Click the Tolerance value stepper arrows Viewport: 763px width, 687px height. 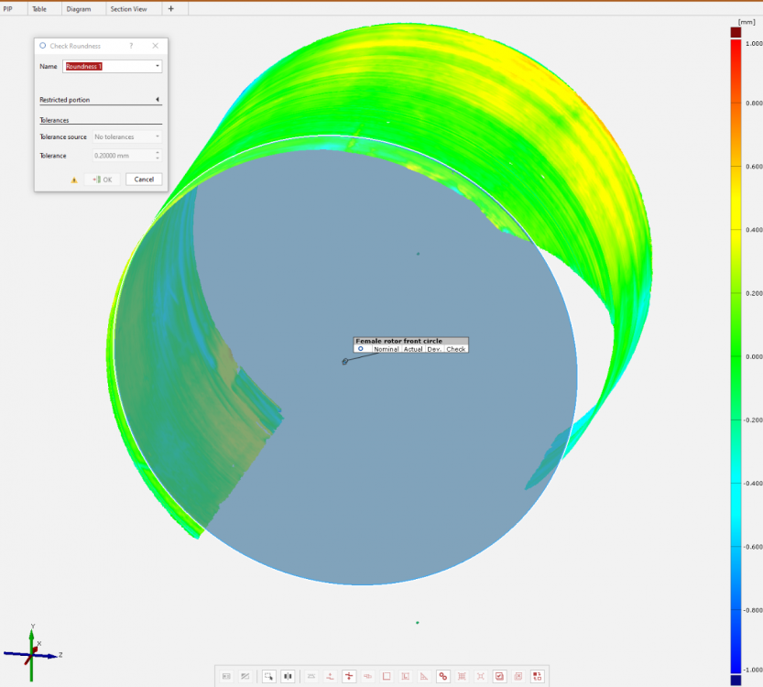click(157, 156)
